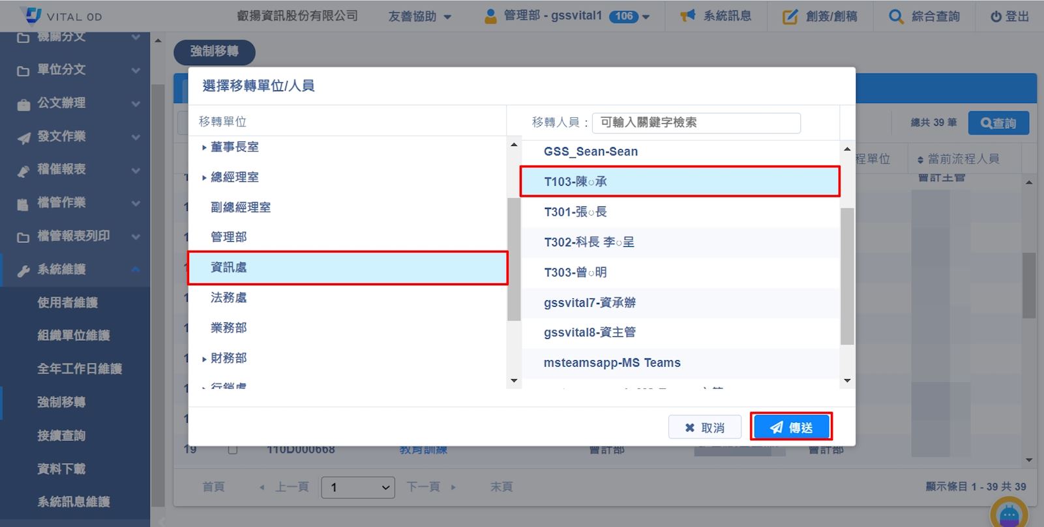The image size is (1044, 527).
Task: Open the 友善協助 dropdown menu
Action: (x=419, y=16)
